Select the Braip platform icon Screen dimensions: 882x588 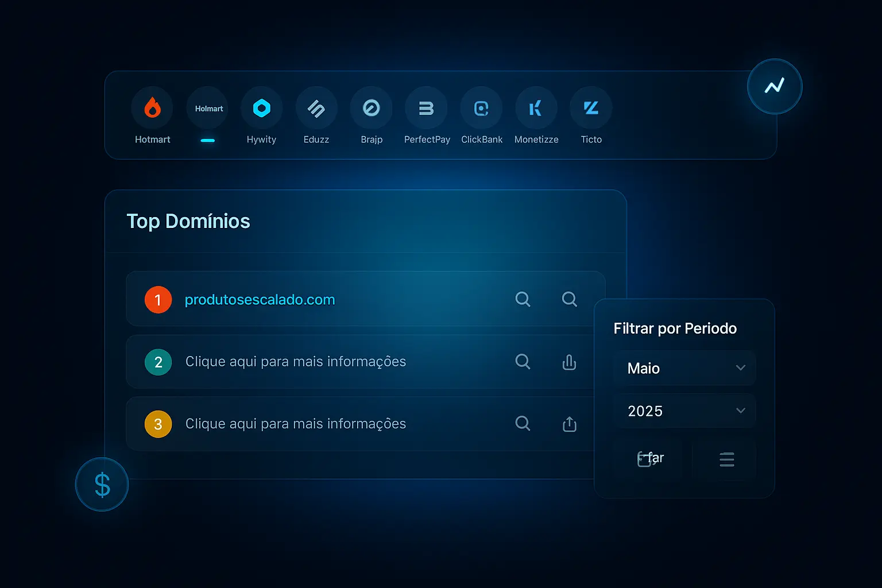(372, 108)
